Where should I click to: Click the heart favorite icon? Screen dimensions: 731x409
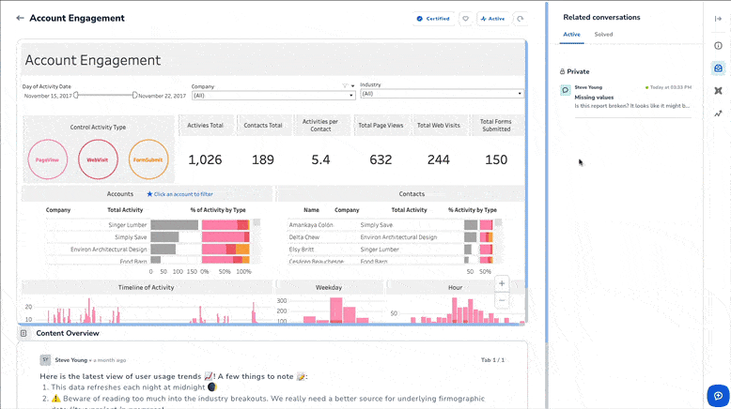[x=464, y=18]
